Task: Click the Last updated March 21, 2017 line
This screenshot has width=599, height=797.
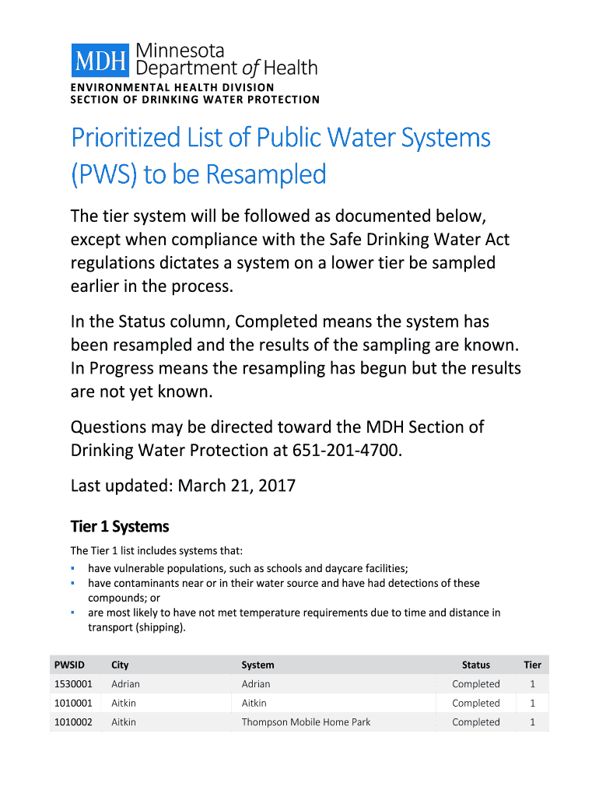Action: [x=183, y=486]
